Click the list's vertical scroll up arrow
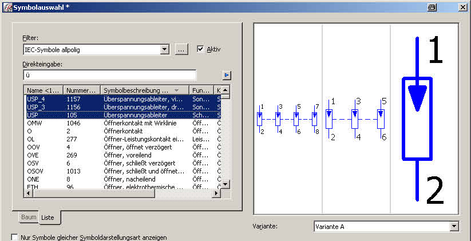471x241 pixels. tap(225, 90)
